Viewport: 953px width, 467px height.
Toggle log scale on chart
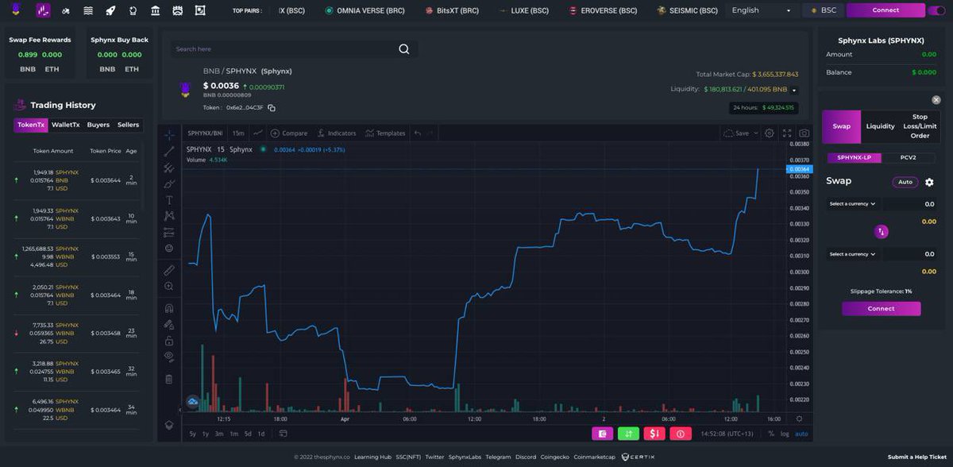tap(785, 434)
